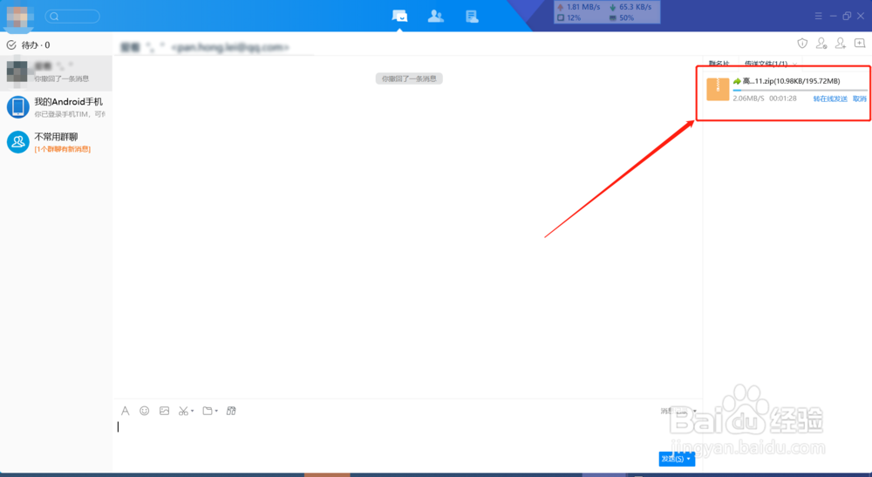Screen dimensions: 872x477
Task: Expand the 传送文件 tab chevron
Action: point(794,64)
